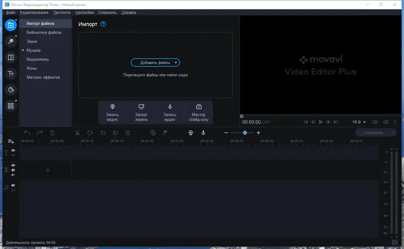Open the Stickers clock-shaped sidebar icon
This screenshot has width=404, height=249.
11,90
